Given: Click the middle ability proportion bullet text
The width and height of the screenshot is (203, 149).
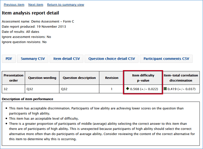Looking at the screenshot, I should pyautogui.click(x=102, y=131).
